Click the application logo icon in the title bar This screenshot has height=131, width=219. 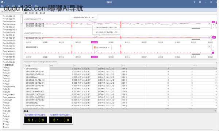coord(2,2)
